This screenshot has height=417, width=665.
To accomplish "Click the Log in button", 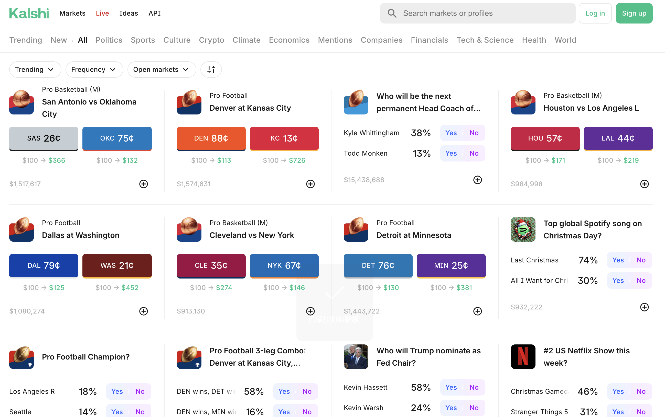I will pyautogui.click(x=595, y=13).
